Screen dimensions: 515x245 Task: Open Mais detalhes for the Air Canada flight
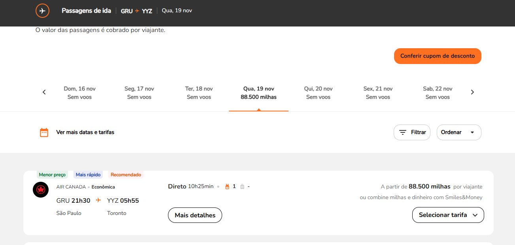pos(195,215)
